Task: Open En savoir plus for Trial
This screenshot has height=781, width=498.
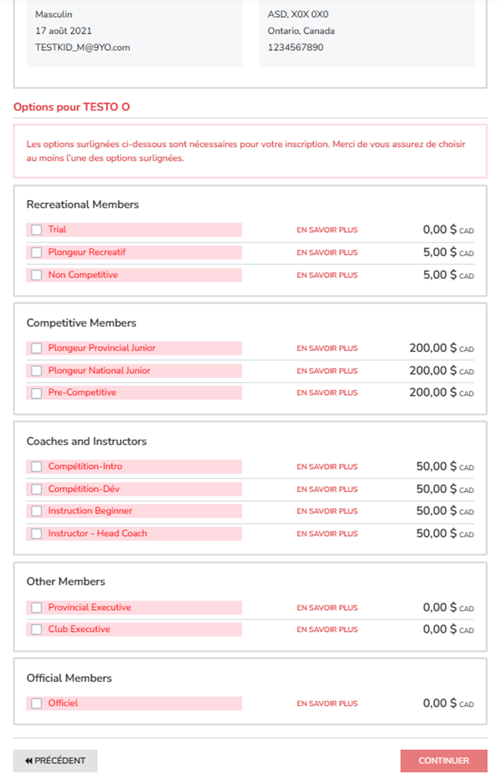Action: point(327,230)
